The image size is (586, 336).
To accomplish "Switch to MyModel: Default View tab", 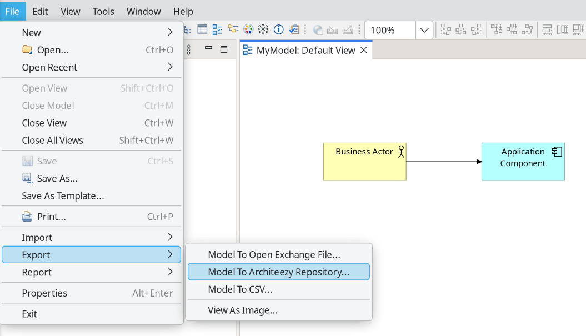I will click(305, 50).
